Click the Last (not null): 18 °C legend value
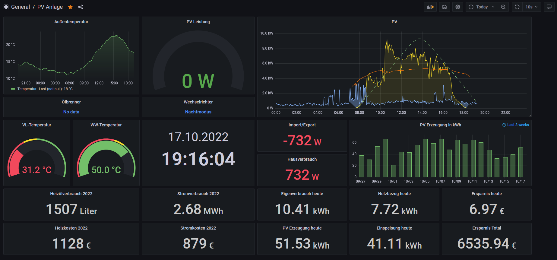The image size is (557, 260). coord(56,89)
